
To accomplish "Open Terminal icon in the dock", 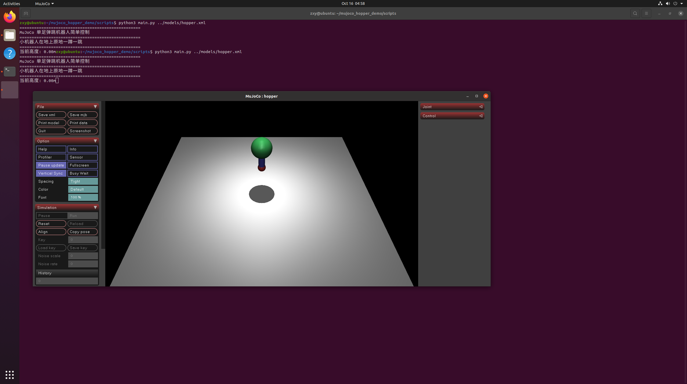I will point(10,71).
